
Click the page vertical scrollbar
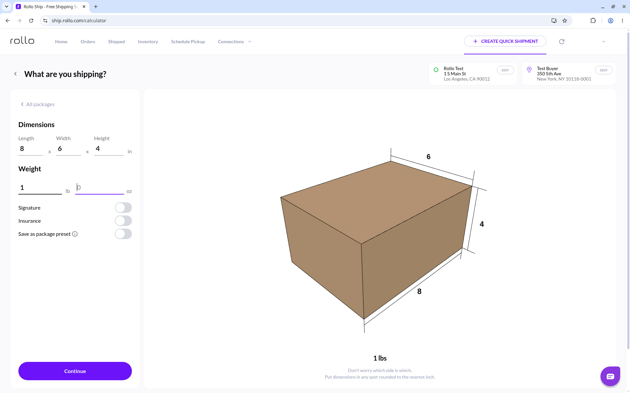(628, 190)
